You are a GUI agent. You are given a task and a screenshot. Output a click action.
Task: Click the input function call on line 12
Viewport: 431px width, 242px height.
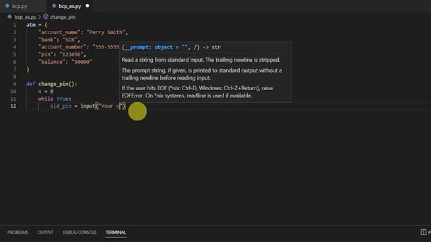coord(88,106)
